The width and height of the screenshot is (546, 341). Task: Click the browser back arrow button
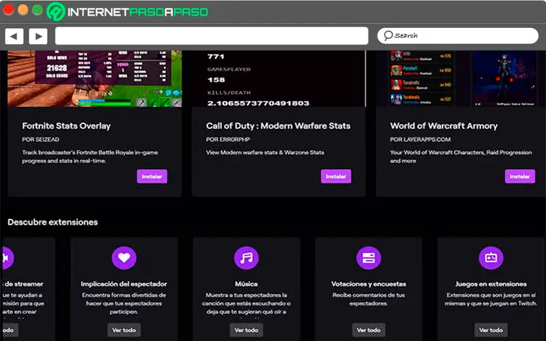(x=14, y=36)
